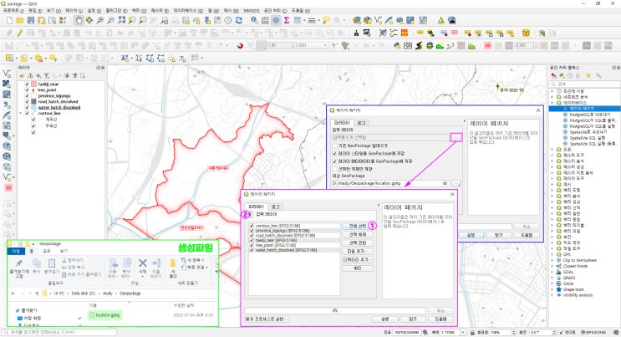Toggle visibility of road_hatch_dissolved layer

pos(27,101)
